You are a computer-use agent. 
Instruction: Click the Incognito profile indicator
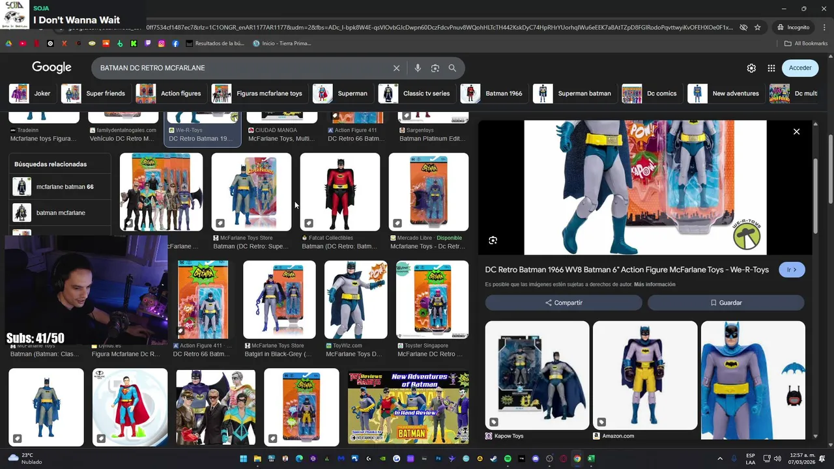click(793, 27)
